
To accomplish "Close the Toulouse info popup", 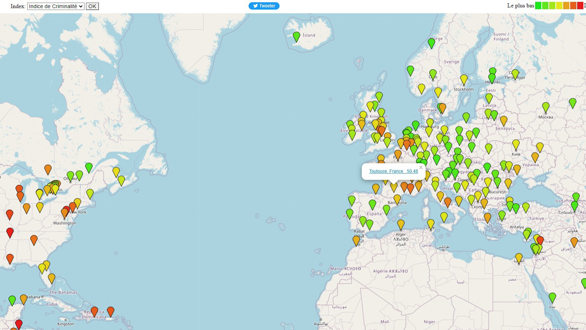I will [421, 167].
